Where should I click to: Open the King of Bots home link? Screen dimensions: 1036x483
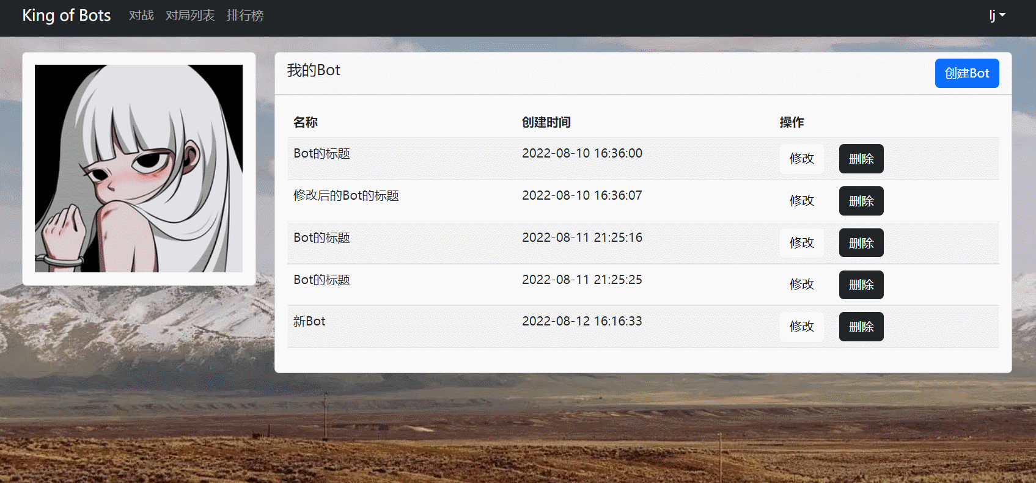(67, 15)
